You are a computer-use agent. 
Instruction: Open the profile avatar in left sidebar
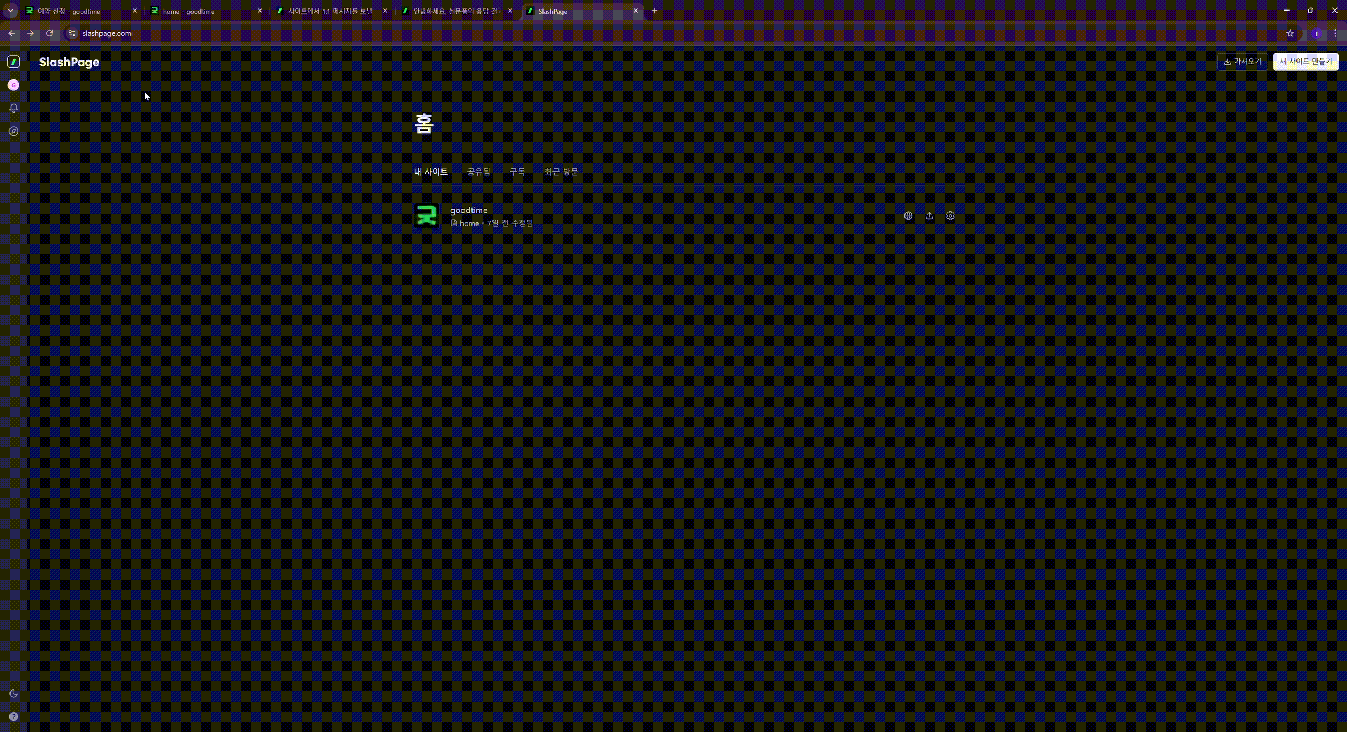[14, 85]
